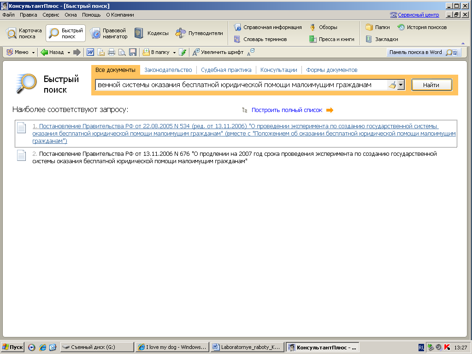Switch to I love my dog Internet Explorer window

click(x=172, y=347)
